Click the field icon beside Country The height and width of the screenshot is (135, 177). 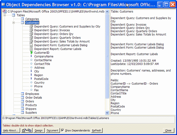tap(31, 82)
